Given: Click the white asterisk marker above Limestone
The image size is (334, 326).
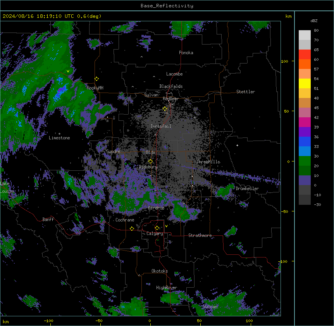Looking at the screenshot, I should 59,134.
